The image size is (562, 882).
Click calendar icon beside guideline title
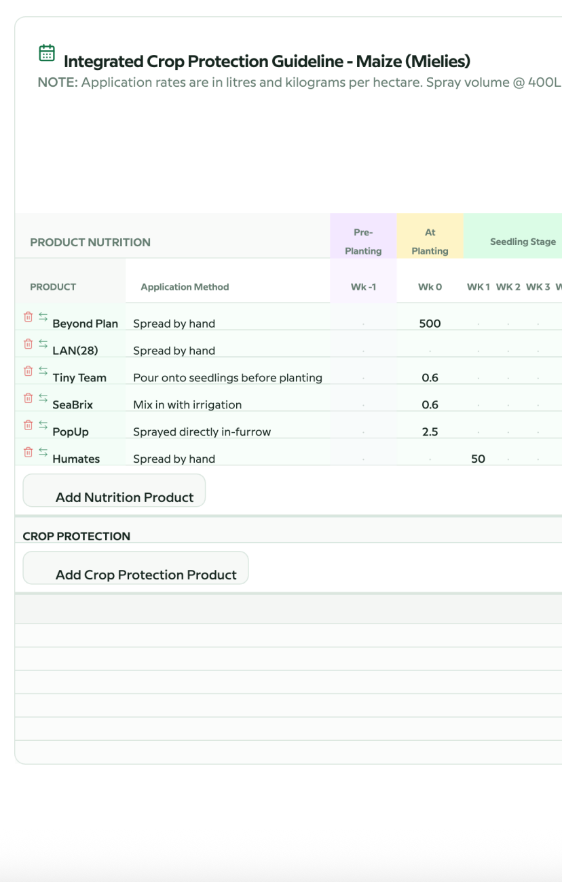[47, 53]
